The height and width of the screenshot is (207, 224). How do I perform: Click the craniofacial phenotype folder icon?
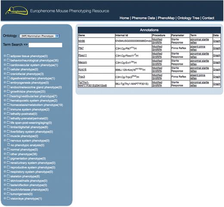8,73
